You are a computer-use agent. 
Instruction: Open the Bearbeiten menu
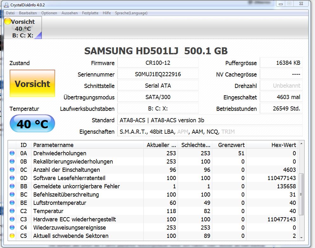[x=28, y=13]
